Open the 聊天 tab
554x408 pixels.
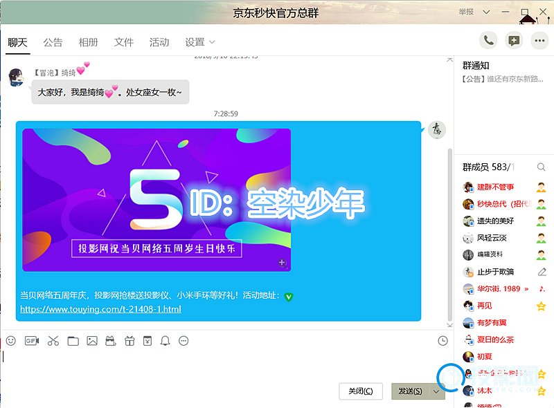17,43
